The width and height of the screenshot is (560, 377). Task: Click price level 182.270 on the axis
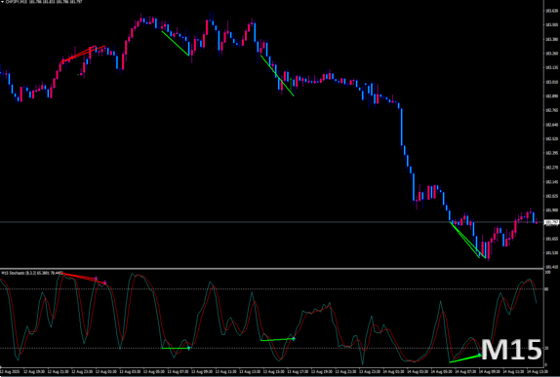551,168
